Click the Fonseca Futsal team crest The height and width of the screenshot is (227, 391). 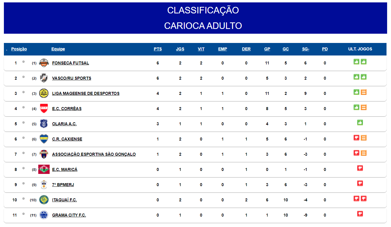[44, 63]
